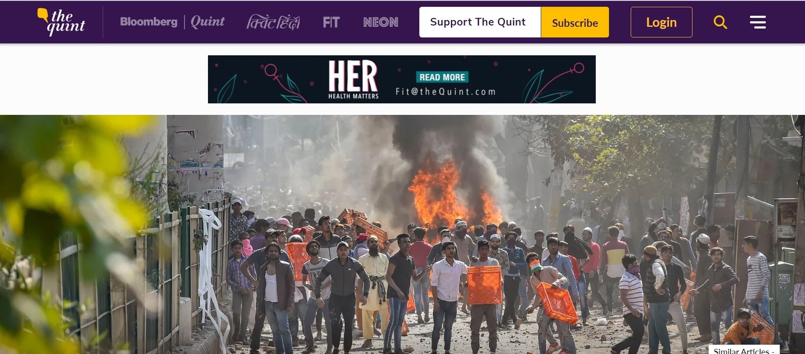Image resolution: width=805 pixels, height=354 pixels.
Task: Click the speech bubble in Quint logo
Action: (43, 15)
